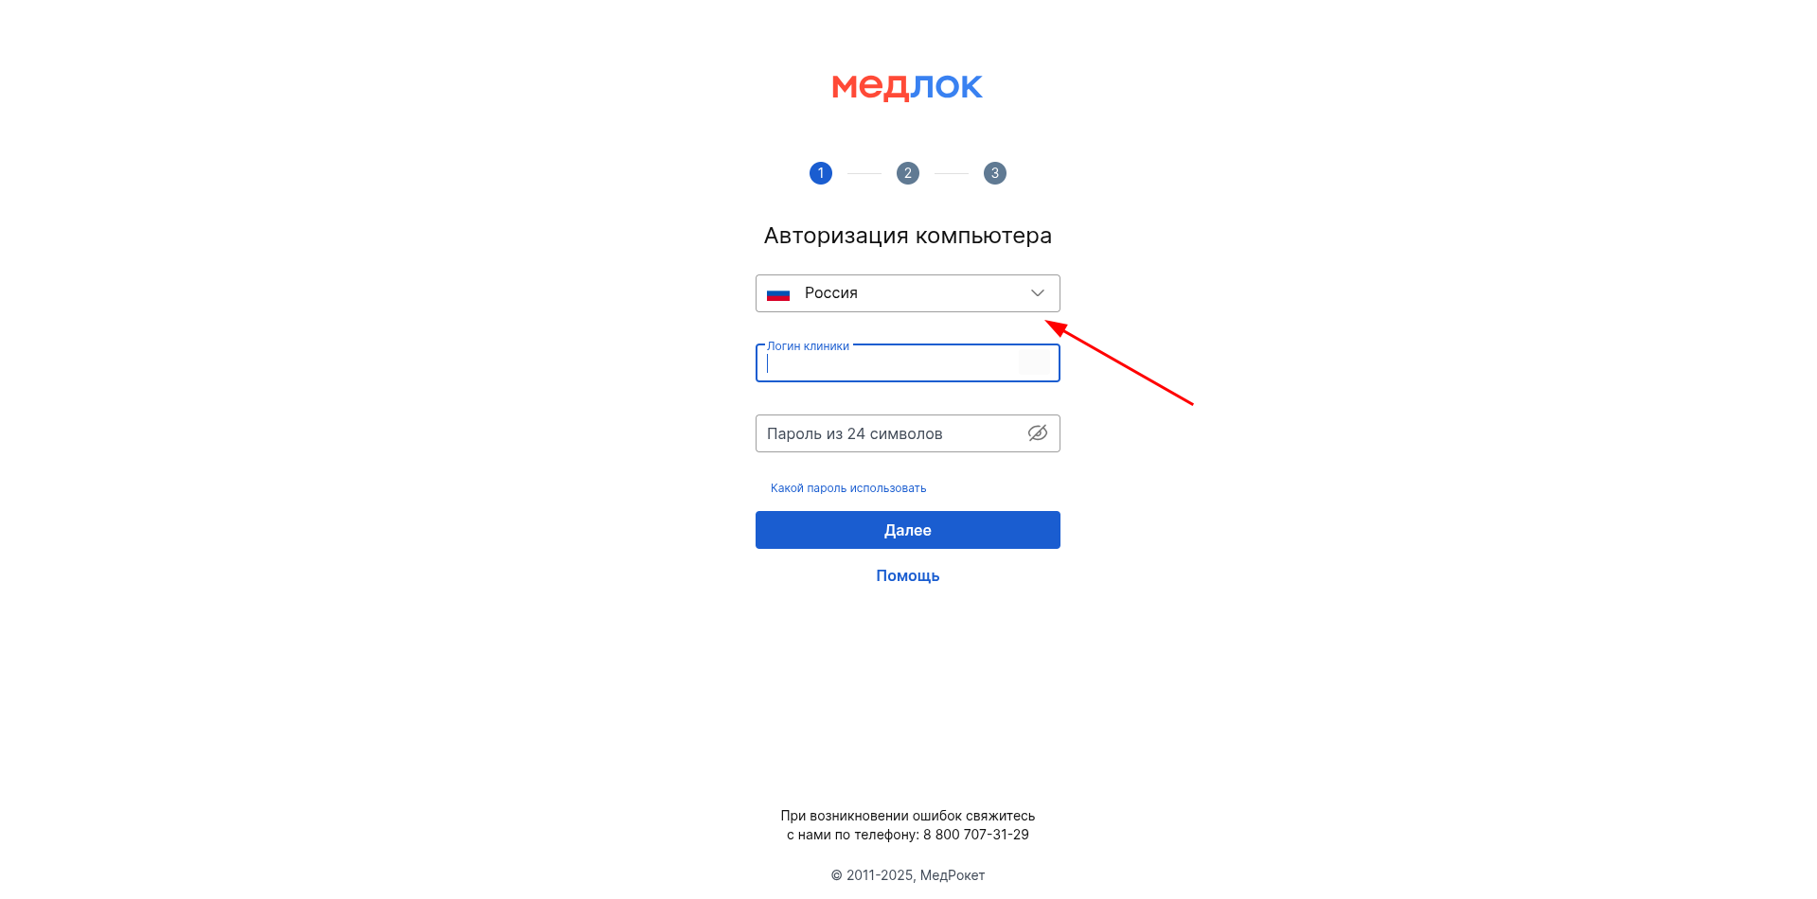The image size is (1817, 899).
Task: Click the © 2011-2025, МедРокет footer text
Action: pyautogui.click(x=908, y=875)
